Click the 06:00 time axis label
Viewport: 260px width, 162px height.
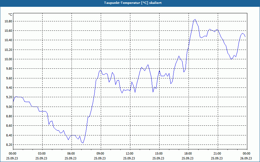[x=71, y=154]
